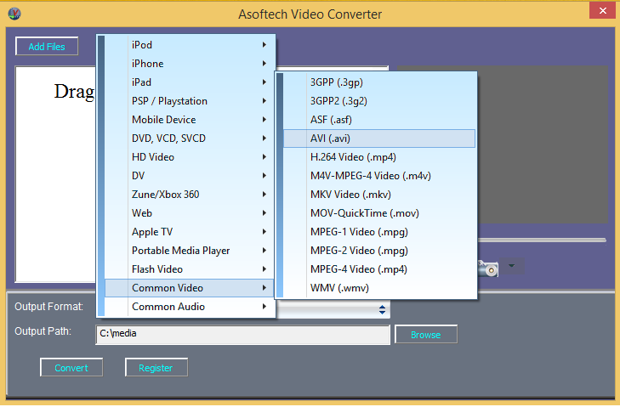Expand the Flash Video submenu
Viewport: 620px width, 407px height.
pos(190,269)
